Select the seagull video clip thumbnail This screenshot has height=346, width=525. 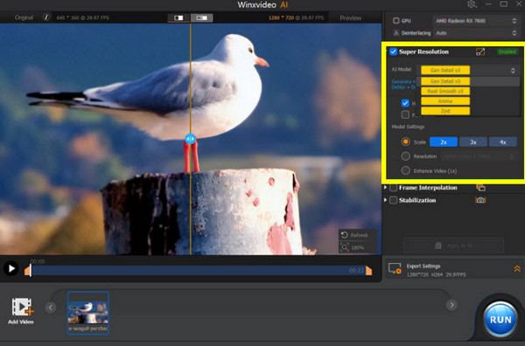point(88,313)
